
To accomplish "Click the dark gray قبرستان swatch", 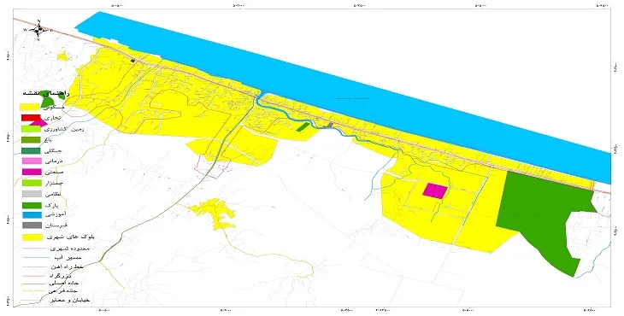I will (x=31, y=225).
